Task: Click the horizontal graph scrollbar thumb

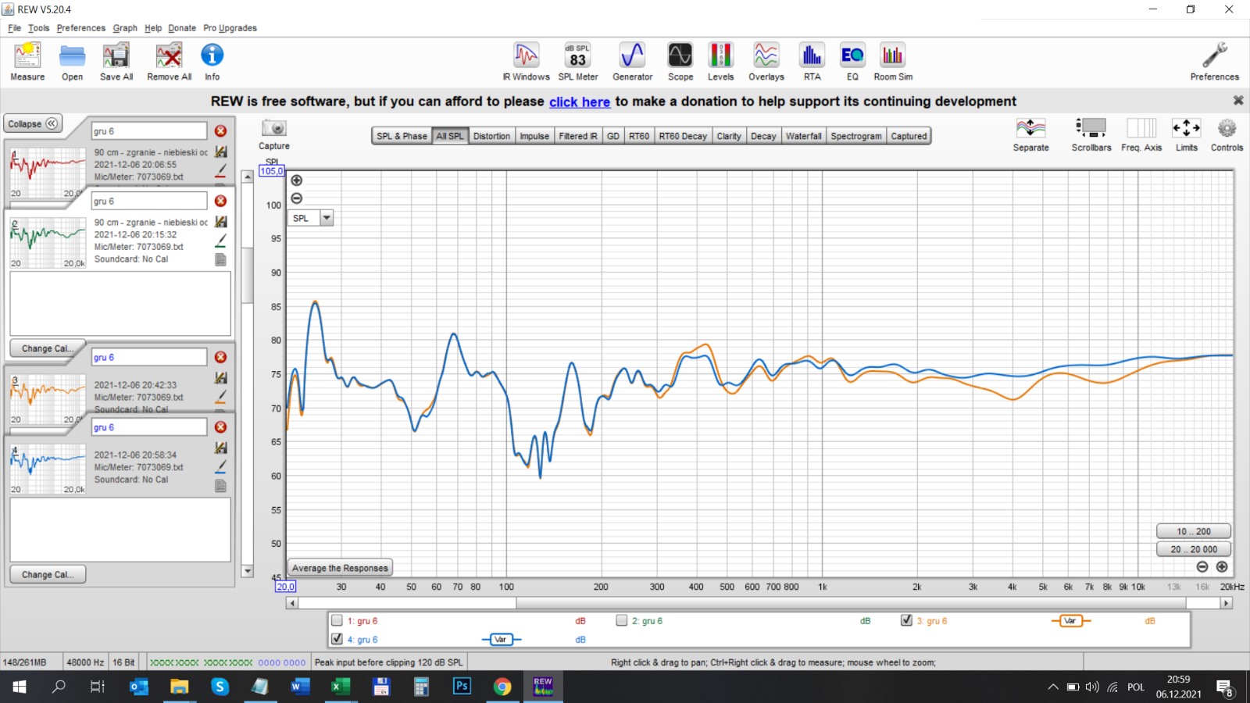Action: coord(850,603)
